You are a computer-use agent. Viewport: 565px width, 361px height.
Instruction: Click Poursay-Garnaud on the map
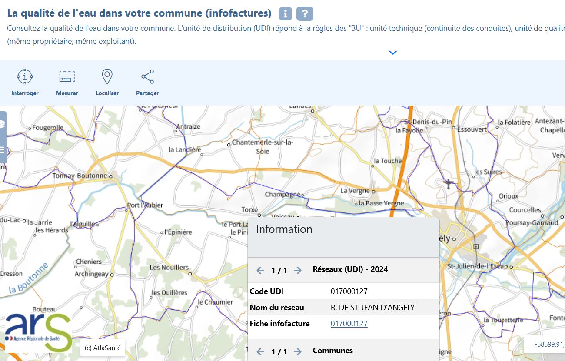[x=532, y=223]
